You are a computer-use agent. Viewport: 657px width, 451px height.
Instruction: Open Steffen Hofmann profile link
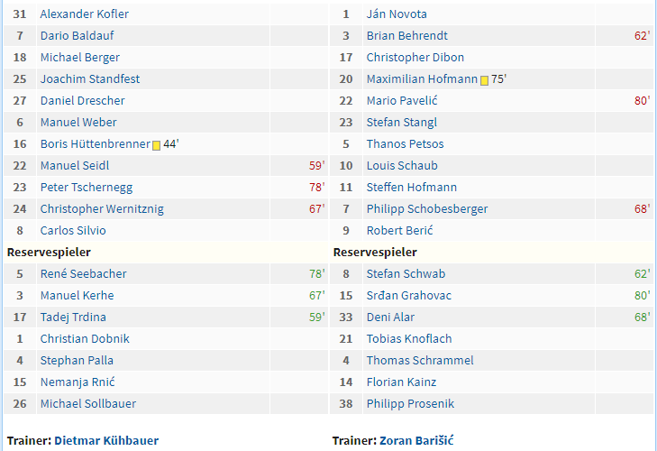(412, 188)
